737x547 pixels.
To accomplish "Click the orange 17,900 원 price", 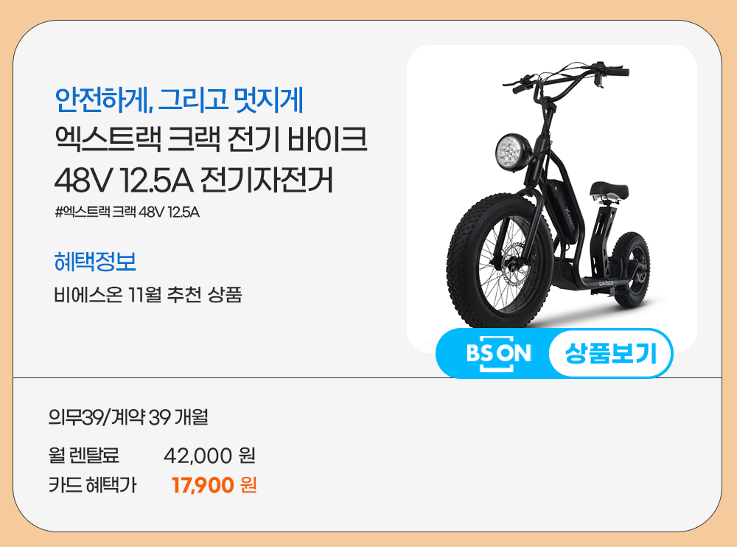I will [x=214, y=485].
